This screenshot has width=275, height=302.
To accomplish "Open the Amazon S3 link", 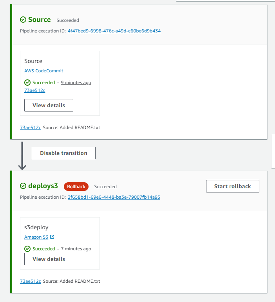I will [36, 237].
